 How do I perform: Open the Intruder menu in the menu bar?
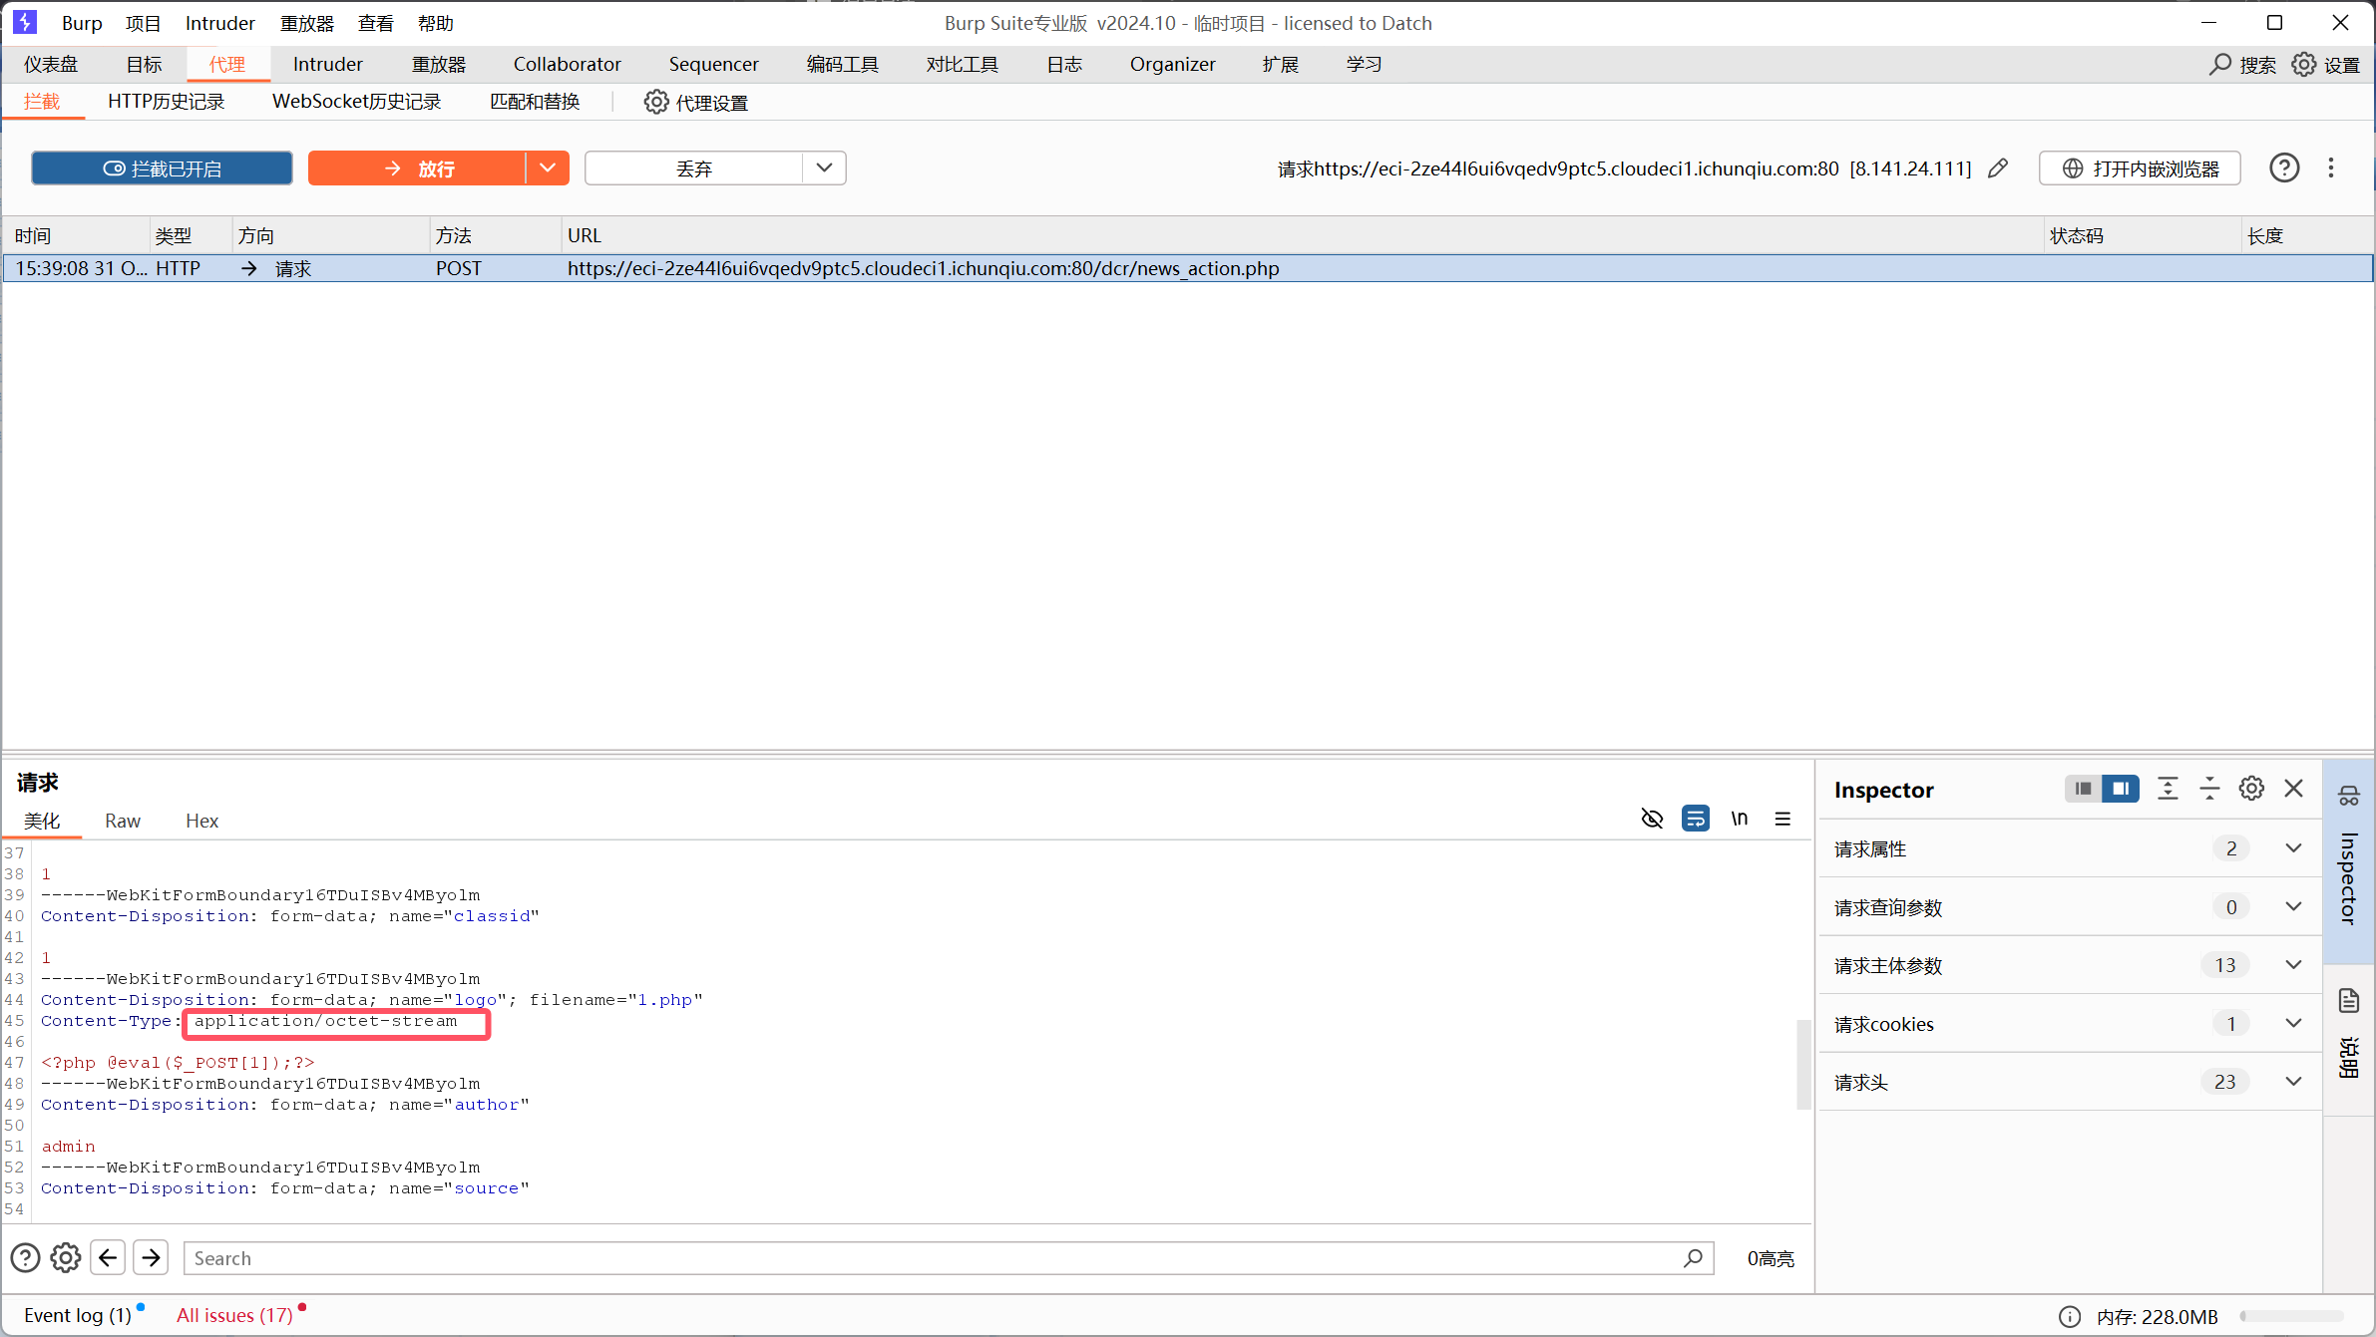(x=219, y=23)
